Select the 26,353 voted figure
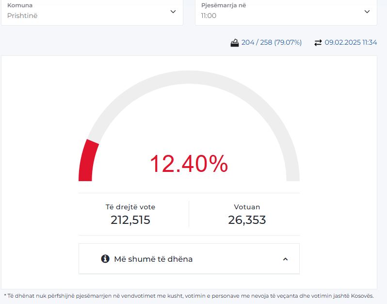The height and width of the screenshot is (304, 387). click(247, 220)
